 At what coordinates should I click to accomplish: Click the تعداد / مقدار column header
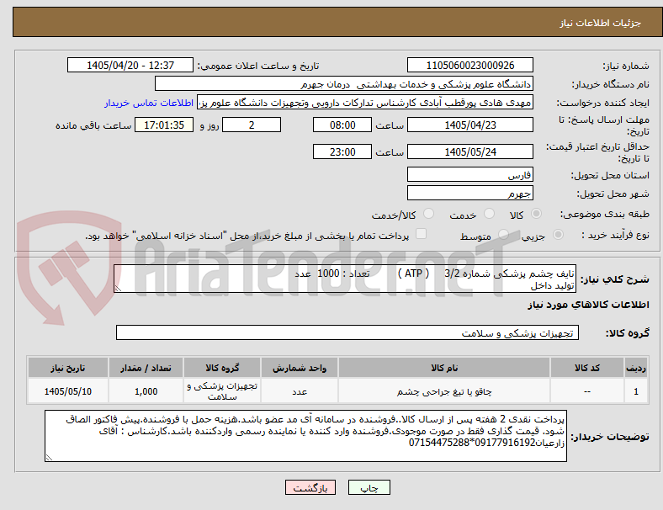[146, 368]
